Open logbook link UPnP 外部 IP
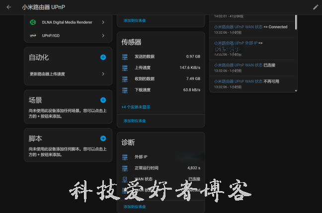This screenshot has width=322, height=213. 236,43
